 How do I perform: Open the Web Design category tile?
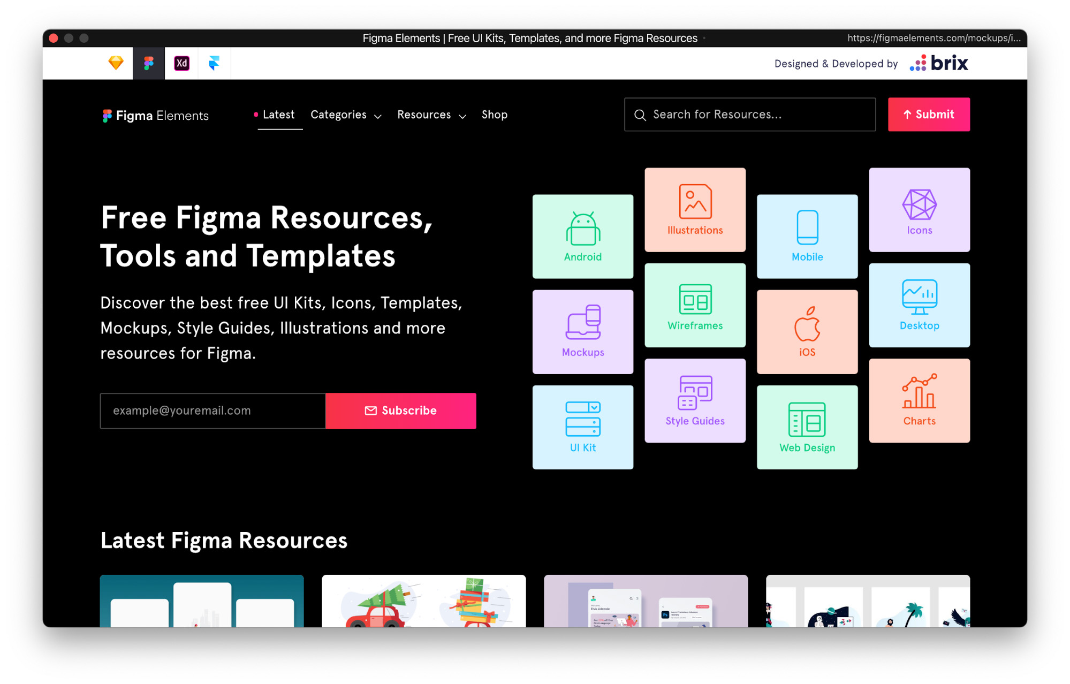(807, 427)
